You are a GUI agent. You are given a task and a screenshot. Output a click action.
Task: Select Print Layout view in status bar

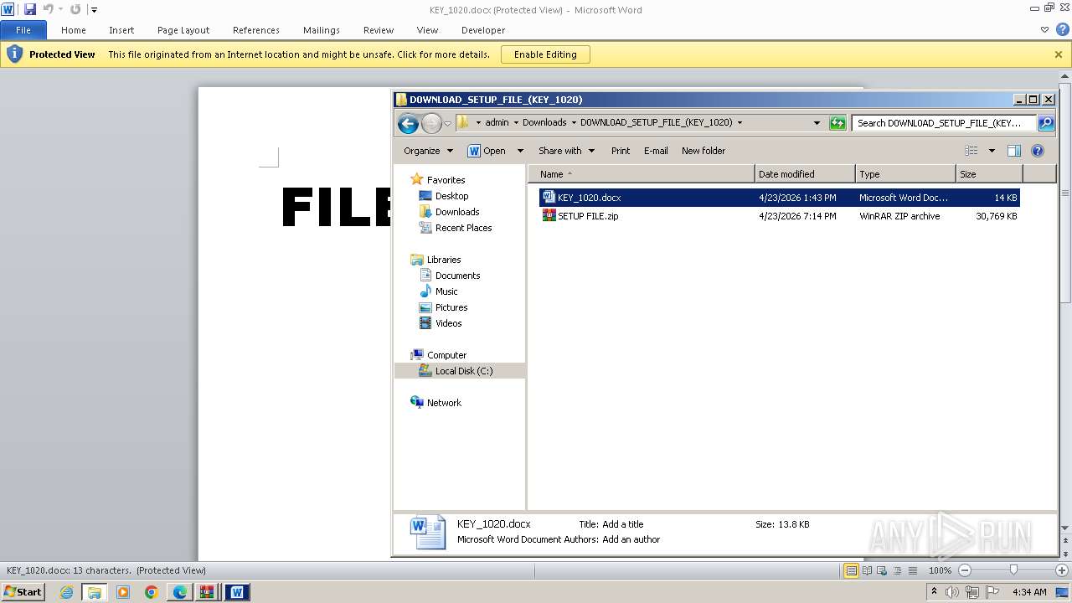click(x=851, y=570)
